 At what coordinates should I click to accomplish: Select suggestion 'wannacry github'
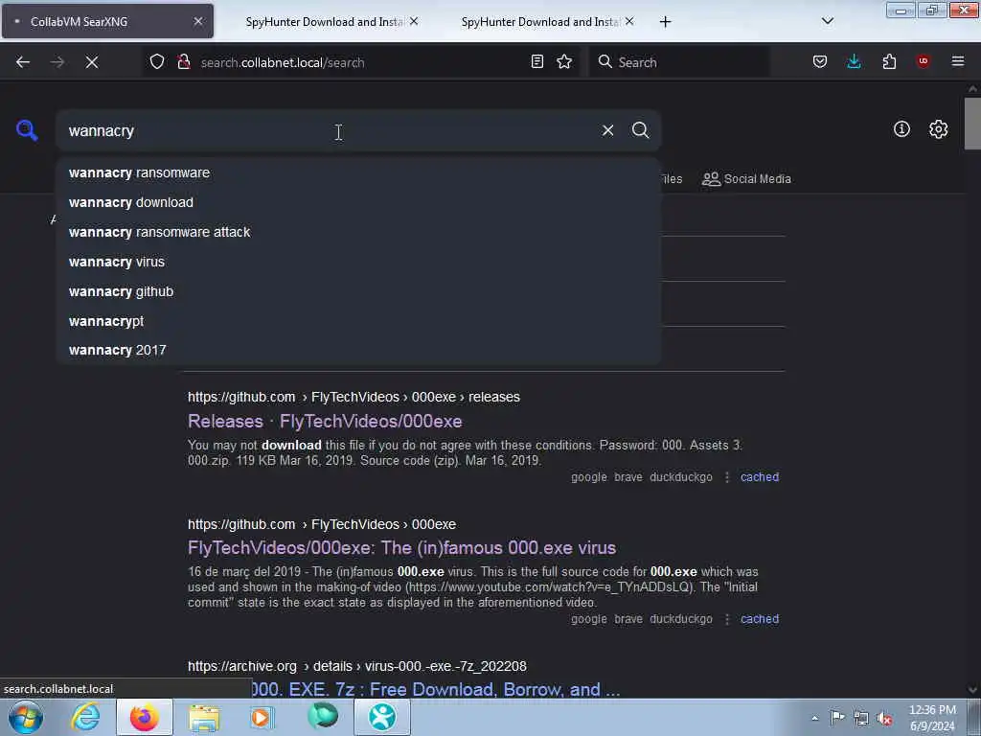358,291
